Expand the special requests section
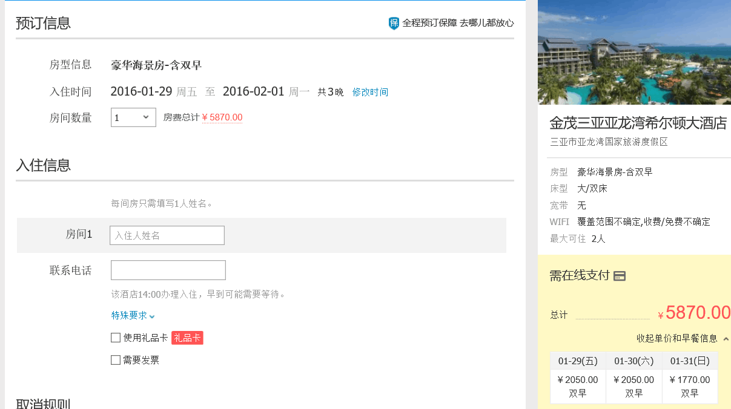Viewport: 731px width, 409px height. [128, 315]
